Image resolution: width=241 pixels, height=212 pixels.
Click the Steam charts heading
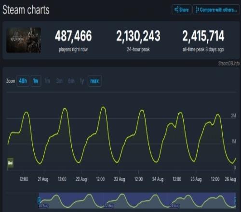click(26, 10)
